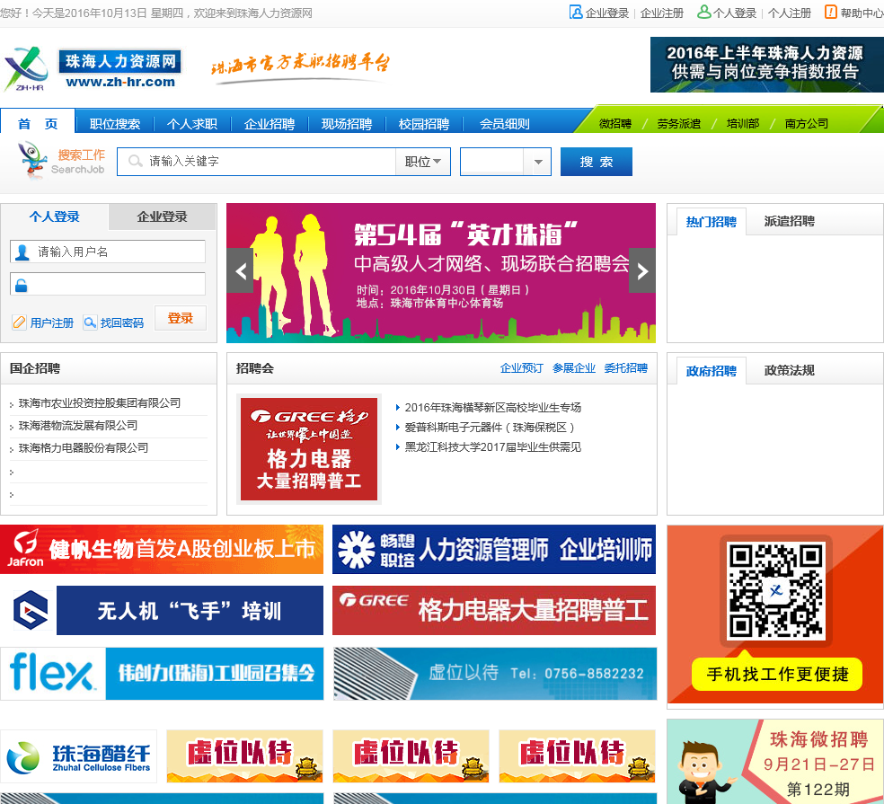The image size is (884, 804).
Task: Show previous banner slide with left arrow
Action: (x=240, y=271)
